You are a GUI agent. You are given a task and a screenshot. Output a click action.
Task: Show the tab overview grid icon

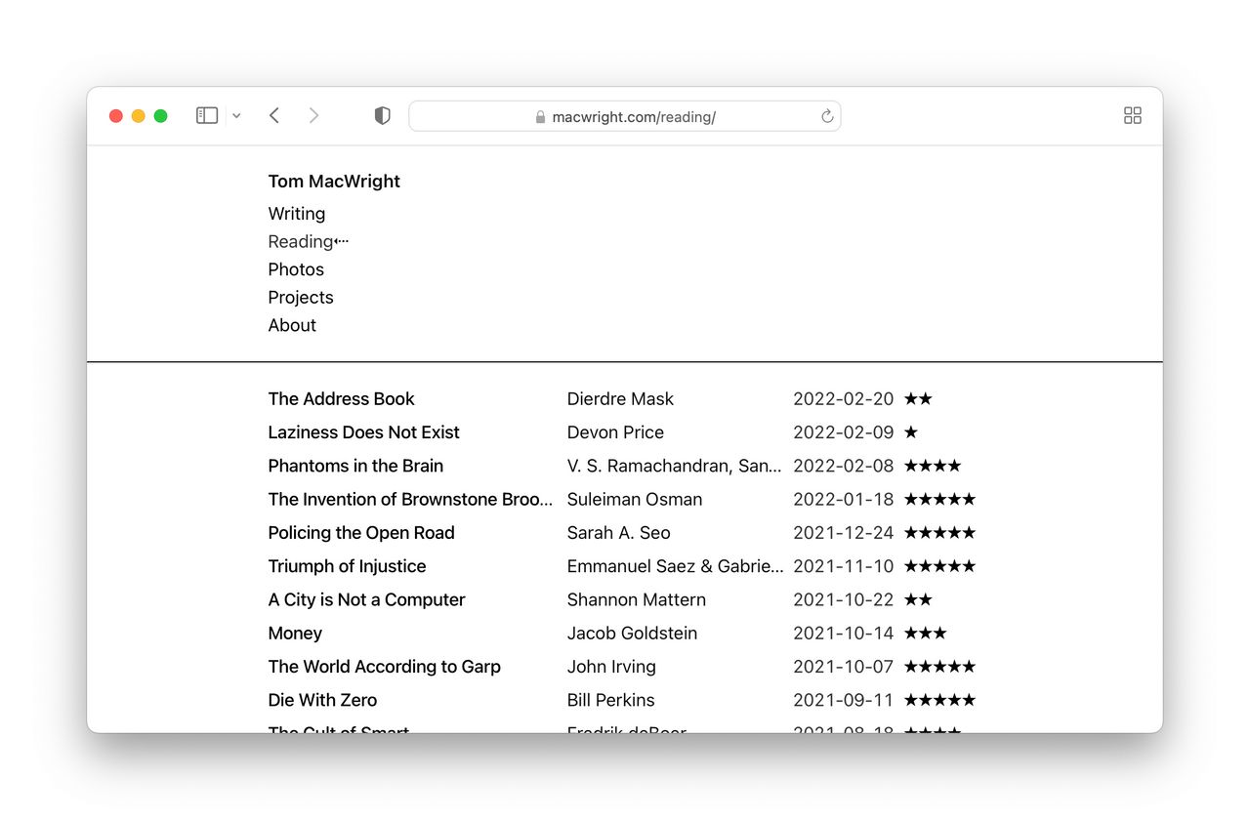click(1132, 116)
